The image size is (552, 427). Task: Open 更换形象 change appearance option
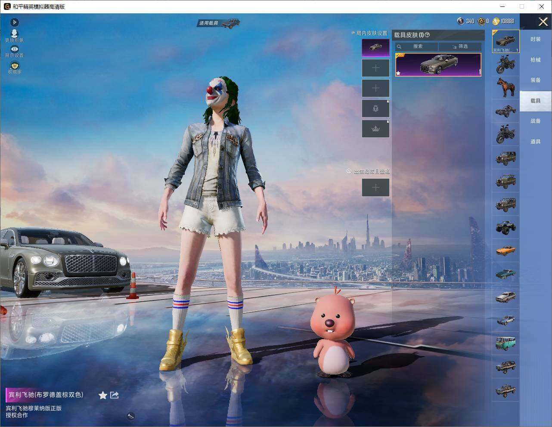14,36
